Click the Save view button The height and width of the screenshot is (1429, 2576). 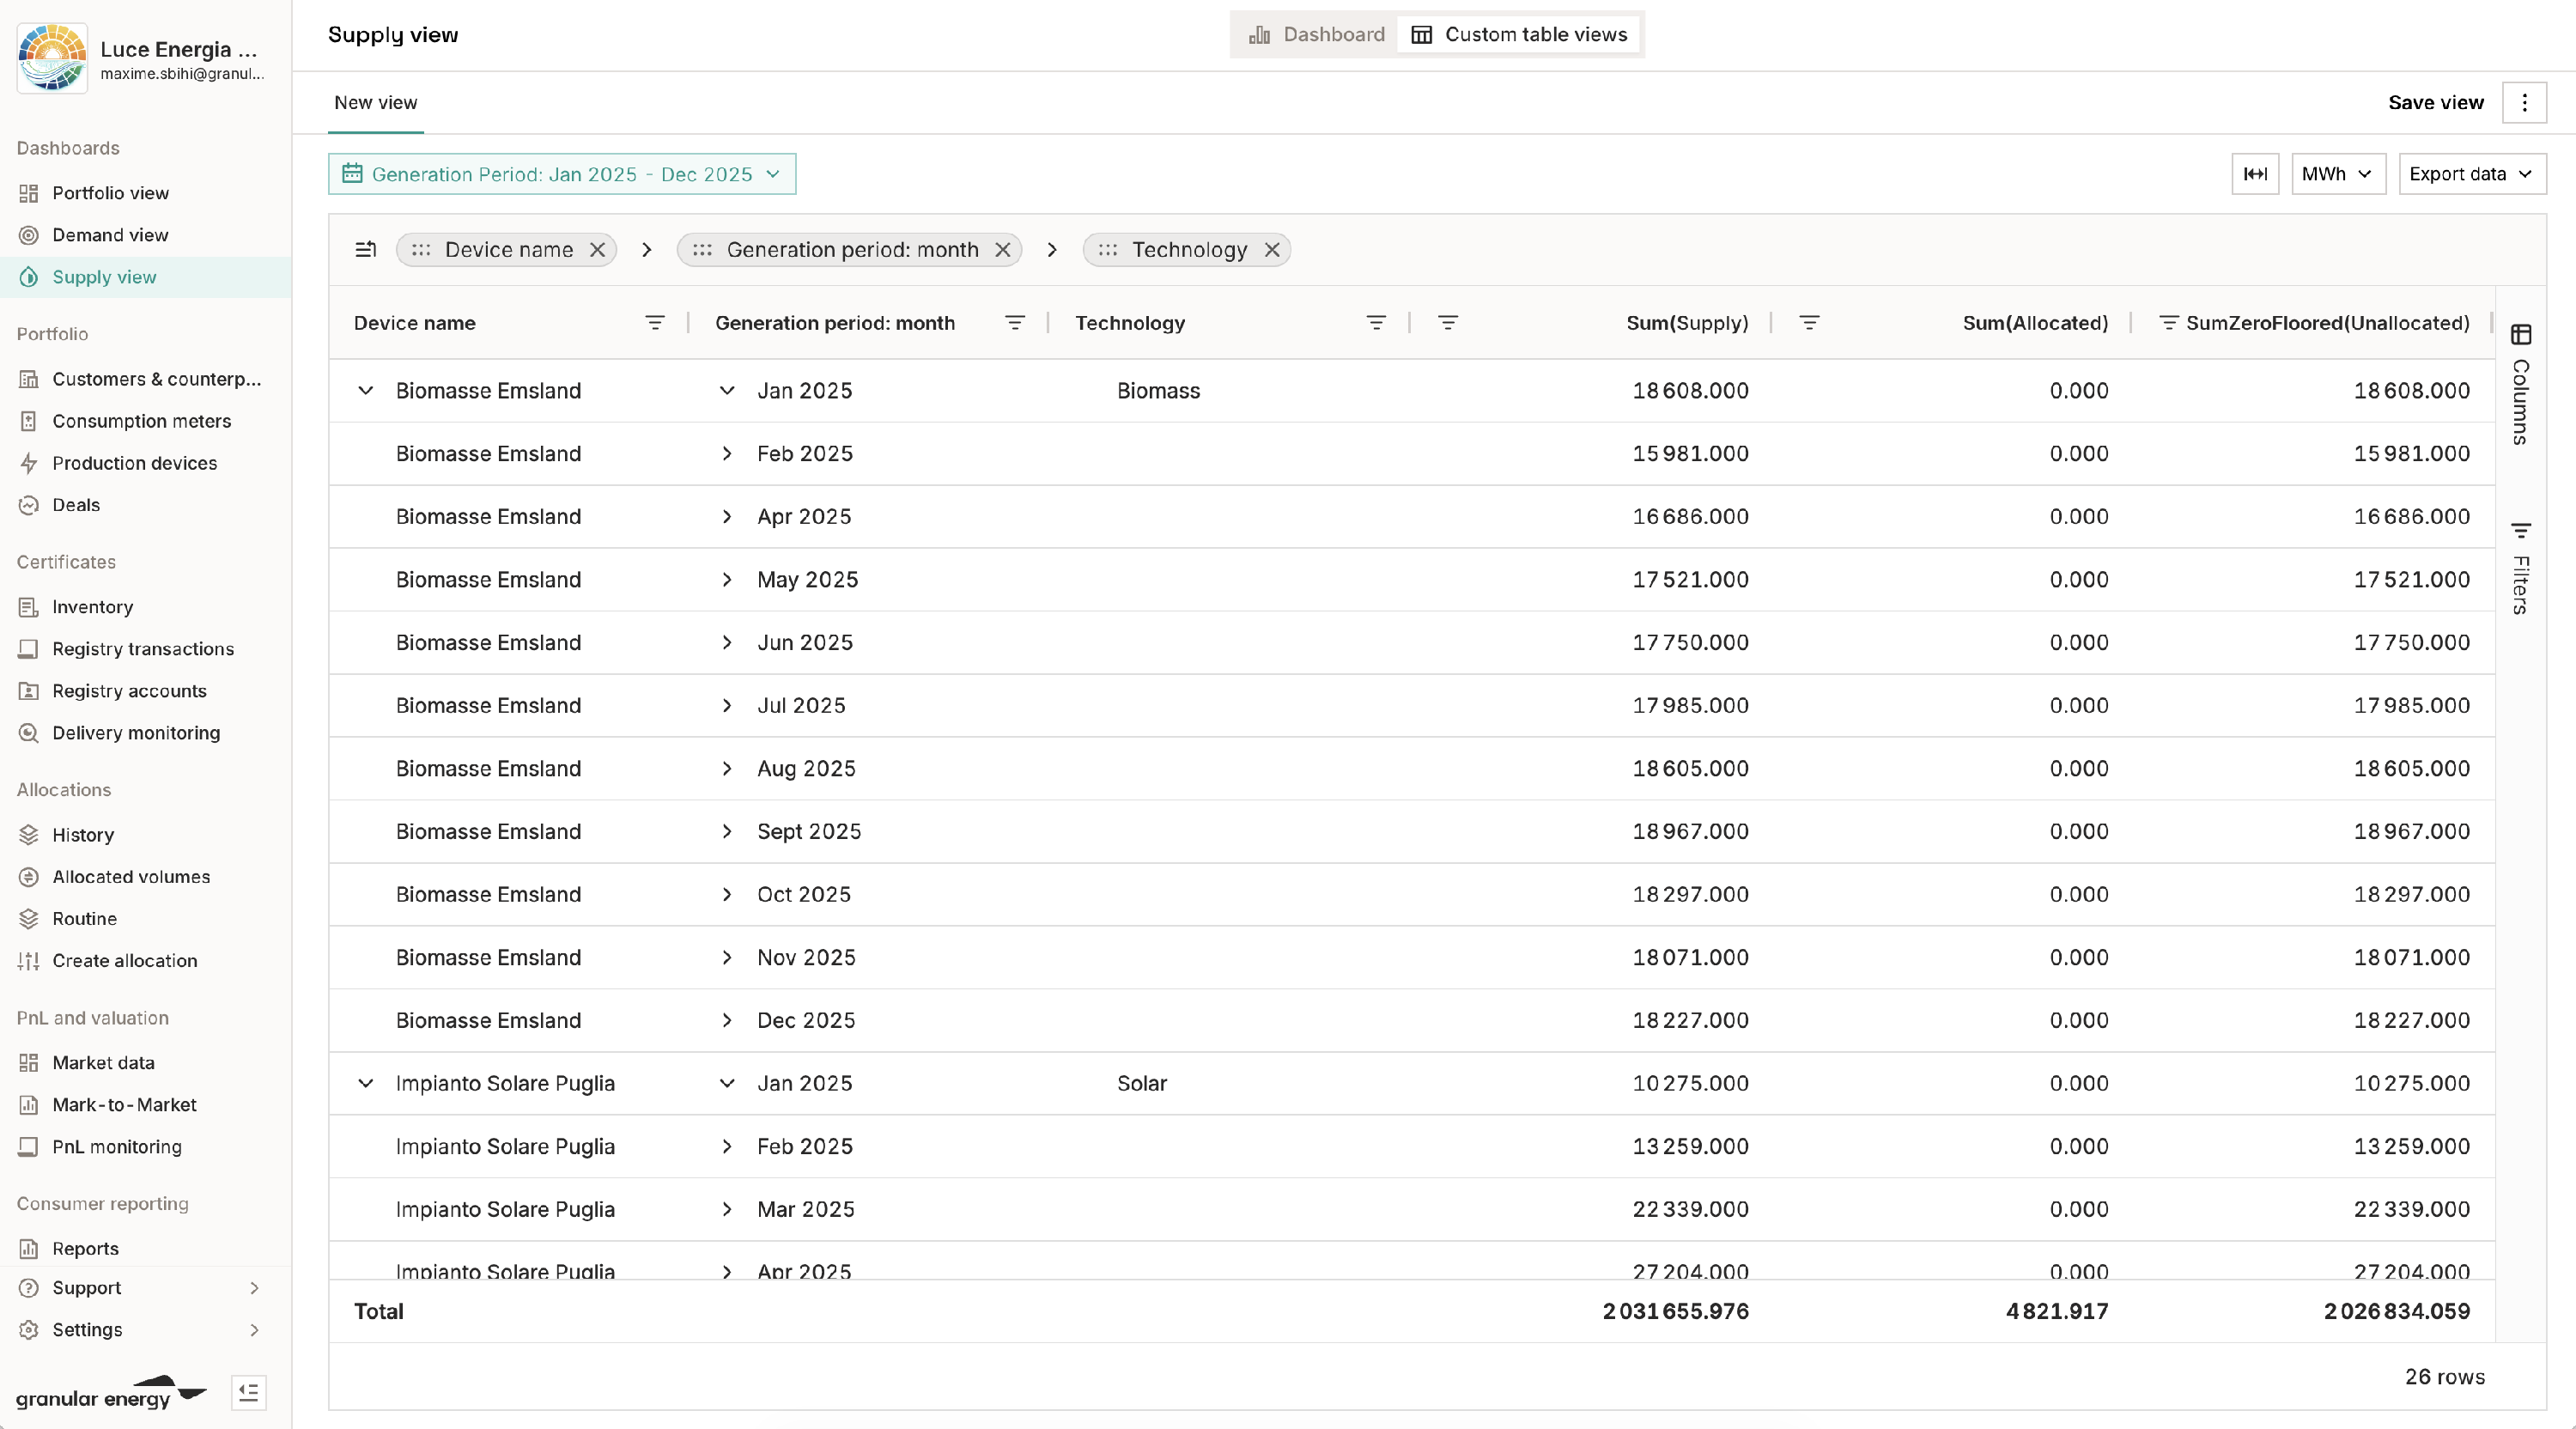point(2435,103)
